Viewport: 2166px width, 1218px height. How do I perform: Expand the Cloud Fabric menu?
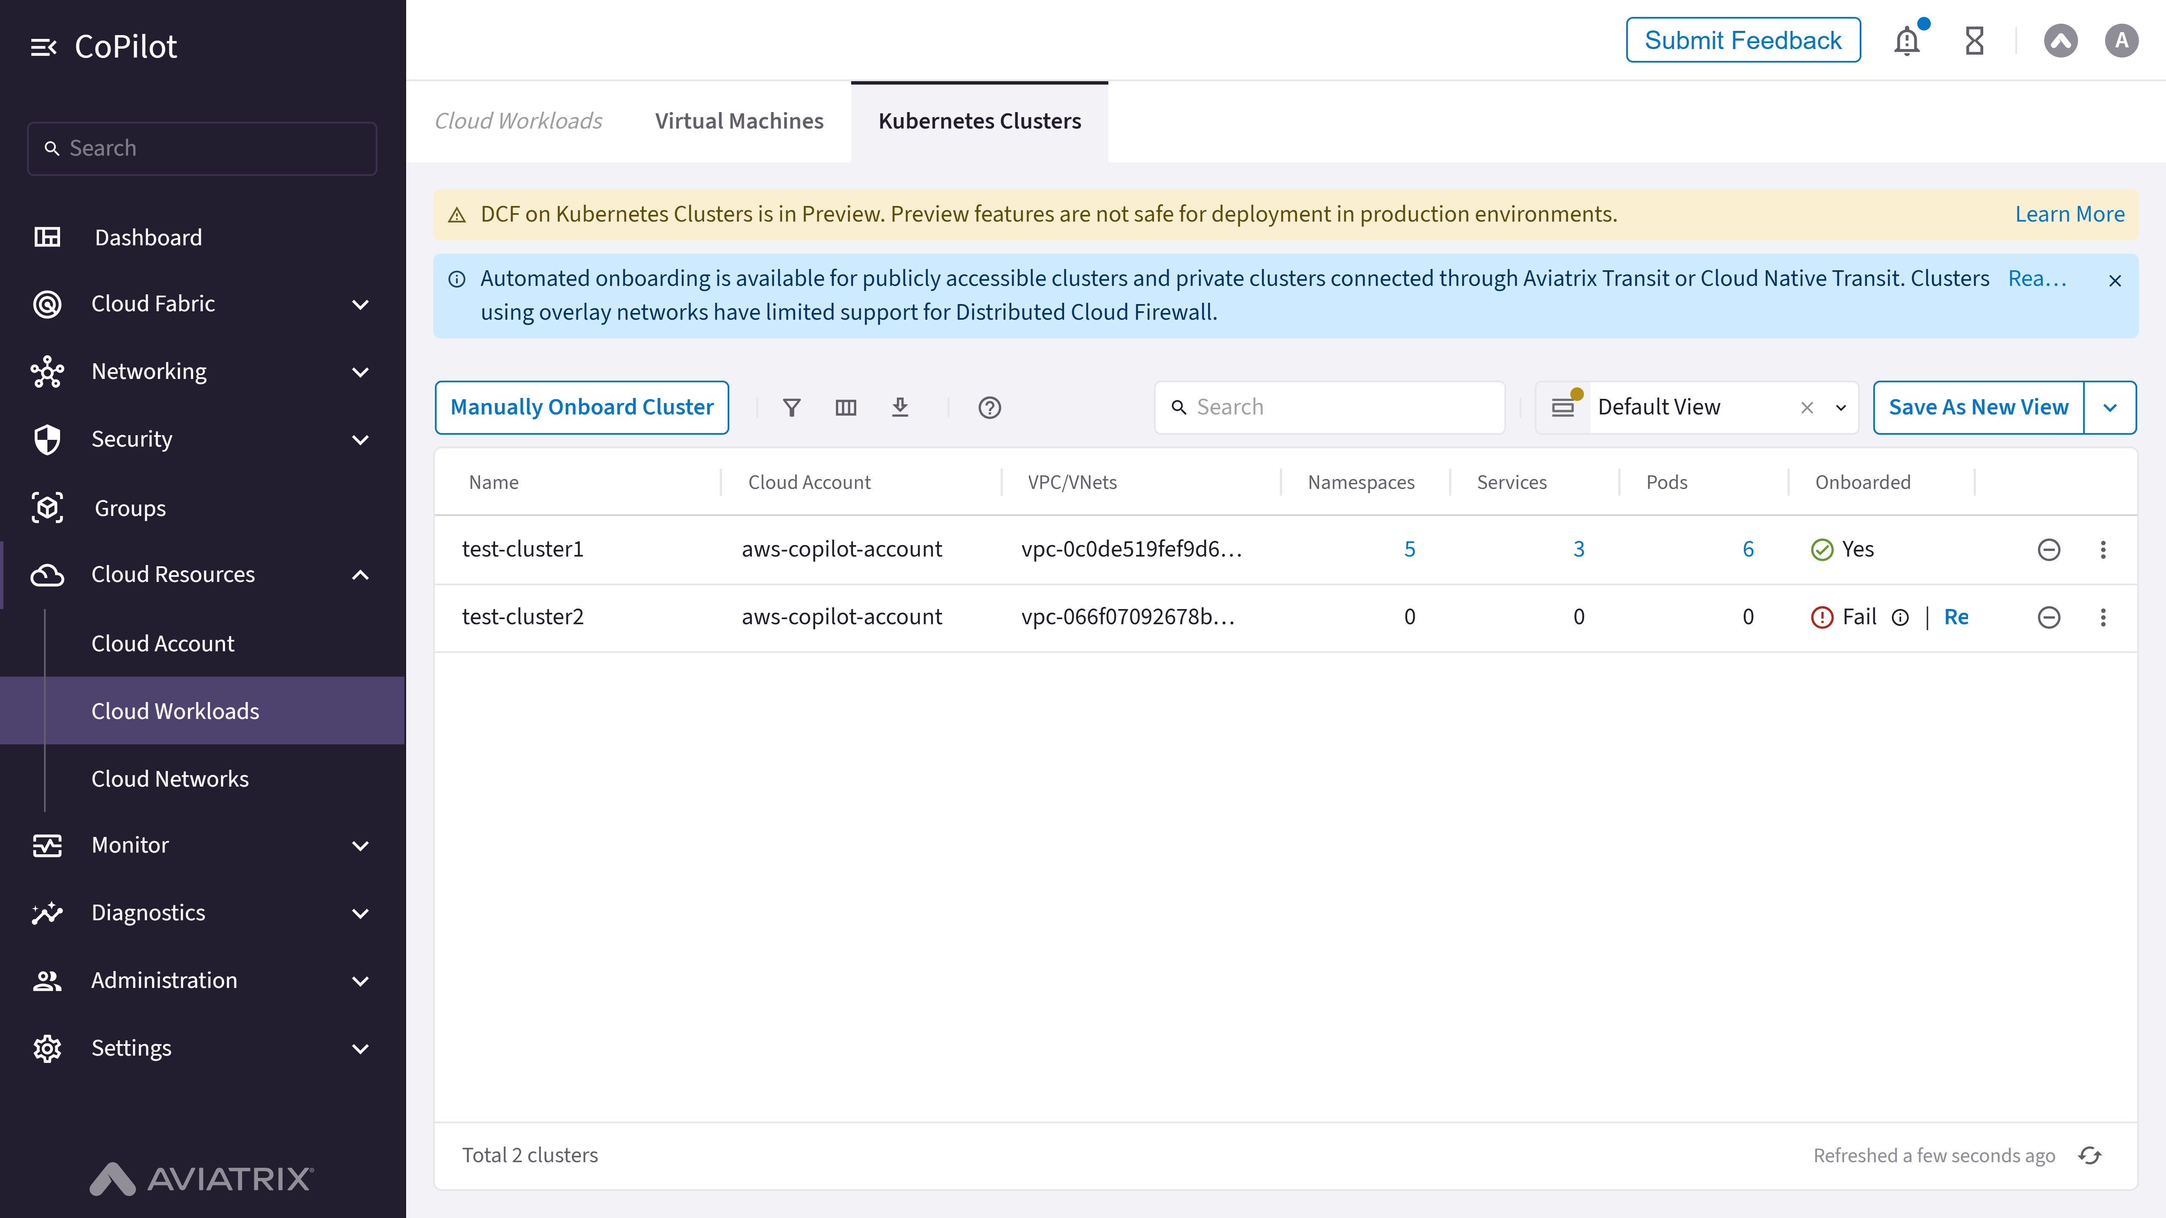pyautogui.click(x=361, y=304)
